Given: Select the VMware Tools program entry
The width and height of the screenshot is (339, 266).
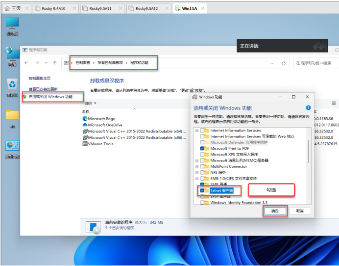Looking at the screenshot, I should coord(100,144).
